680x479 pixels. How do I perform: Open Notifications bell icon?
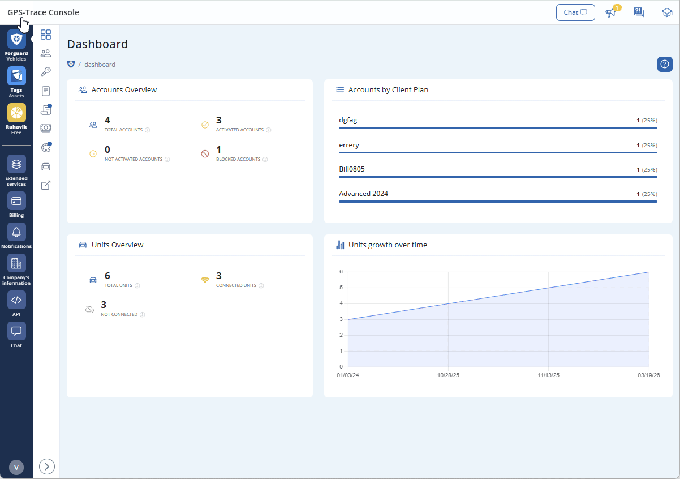pyautogui.click(x=16, y=232)
